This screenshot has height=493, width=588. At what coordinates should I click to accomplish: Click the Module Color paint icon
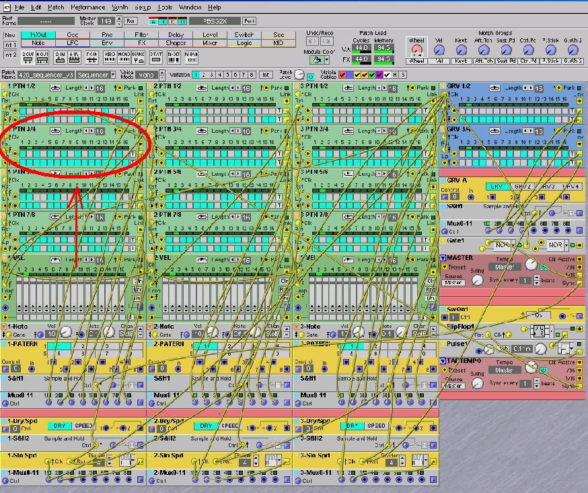pyautogui.click(x=316, y=60)
